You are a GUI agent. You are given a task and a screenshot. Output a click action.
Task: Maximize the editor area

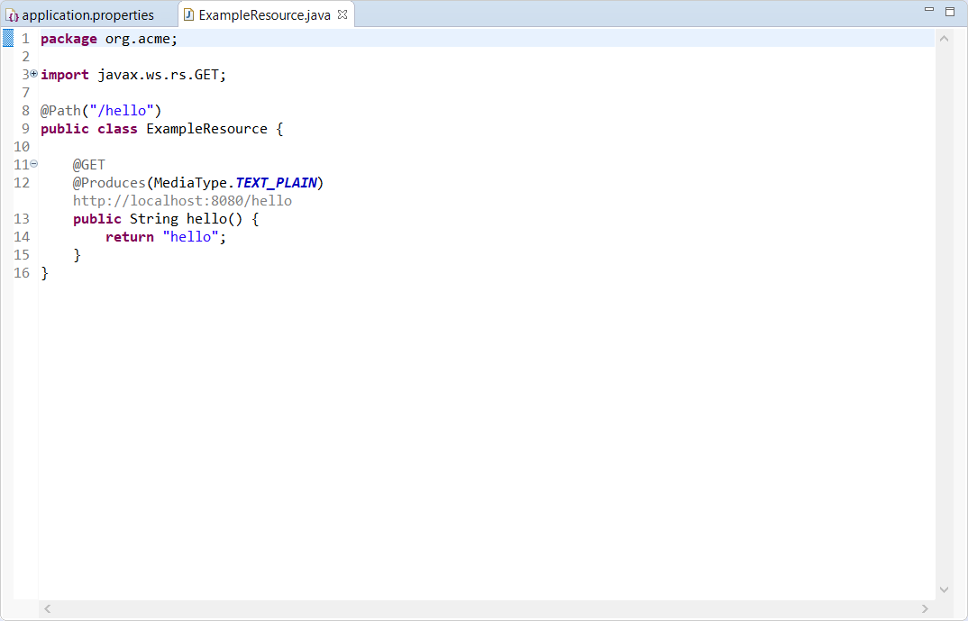[x=949, y=11]
